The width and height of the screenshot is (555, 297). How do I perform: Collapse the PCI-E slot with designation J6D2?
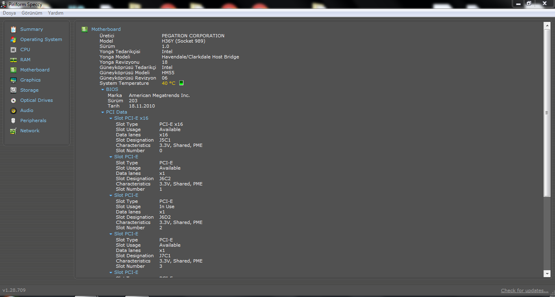click(111, 195)
